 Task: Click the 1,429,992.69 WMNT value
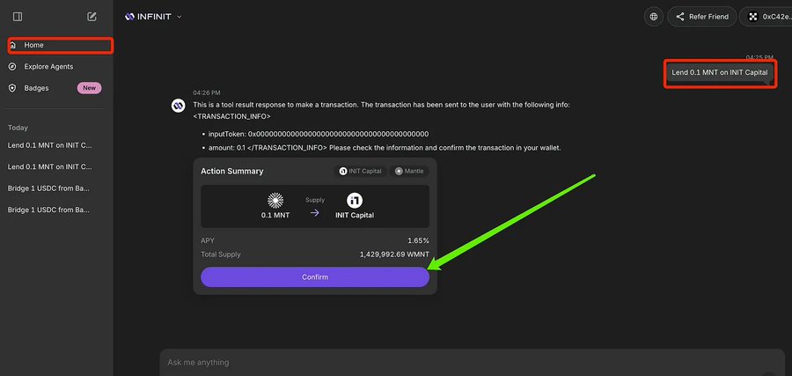394,254
